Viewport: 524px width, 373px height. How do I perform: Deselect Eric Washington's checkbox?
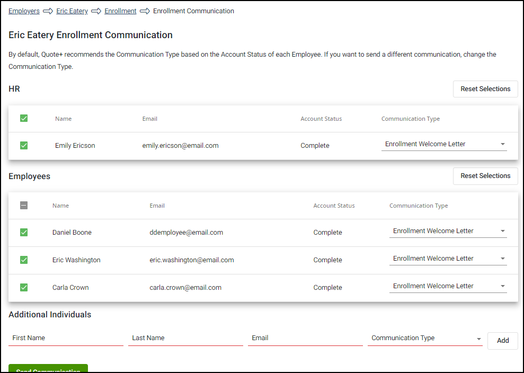pos(23,260)
